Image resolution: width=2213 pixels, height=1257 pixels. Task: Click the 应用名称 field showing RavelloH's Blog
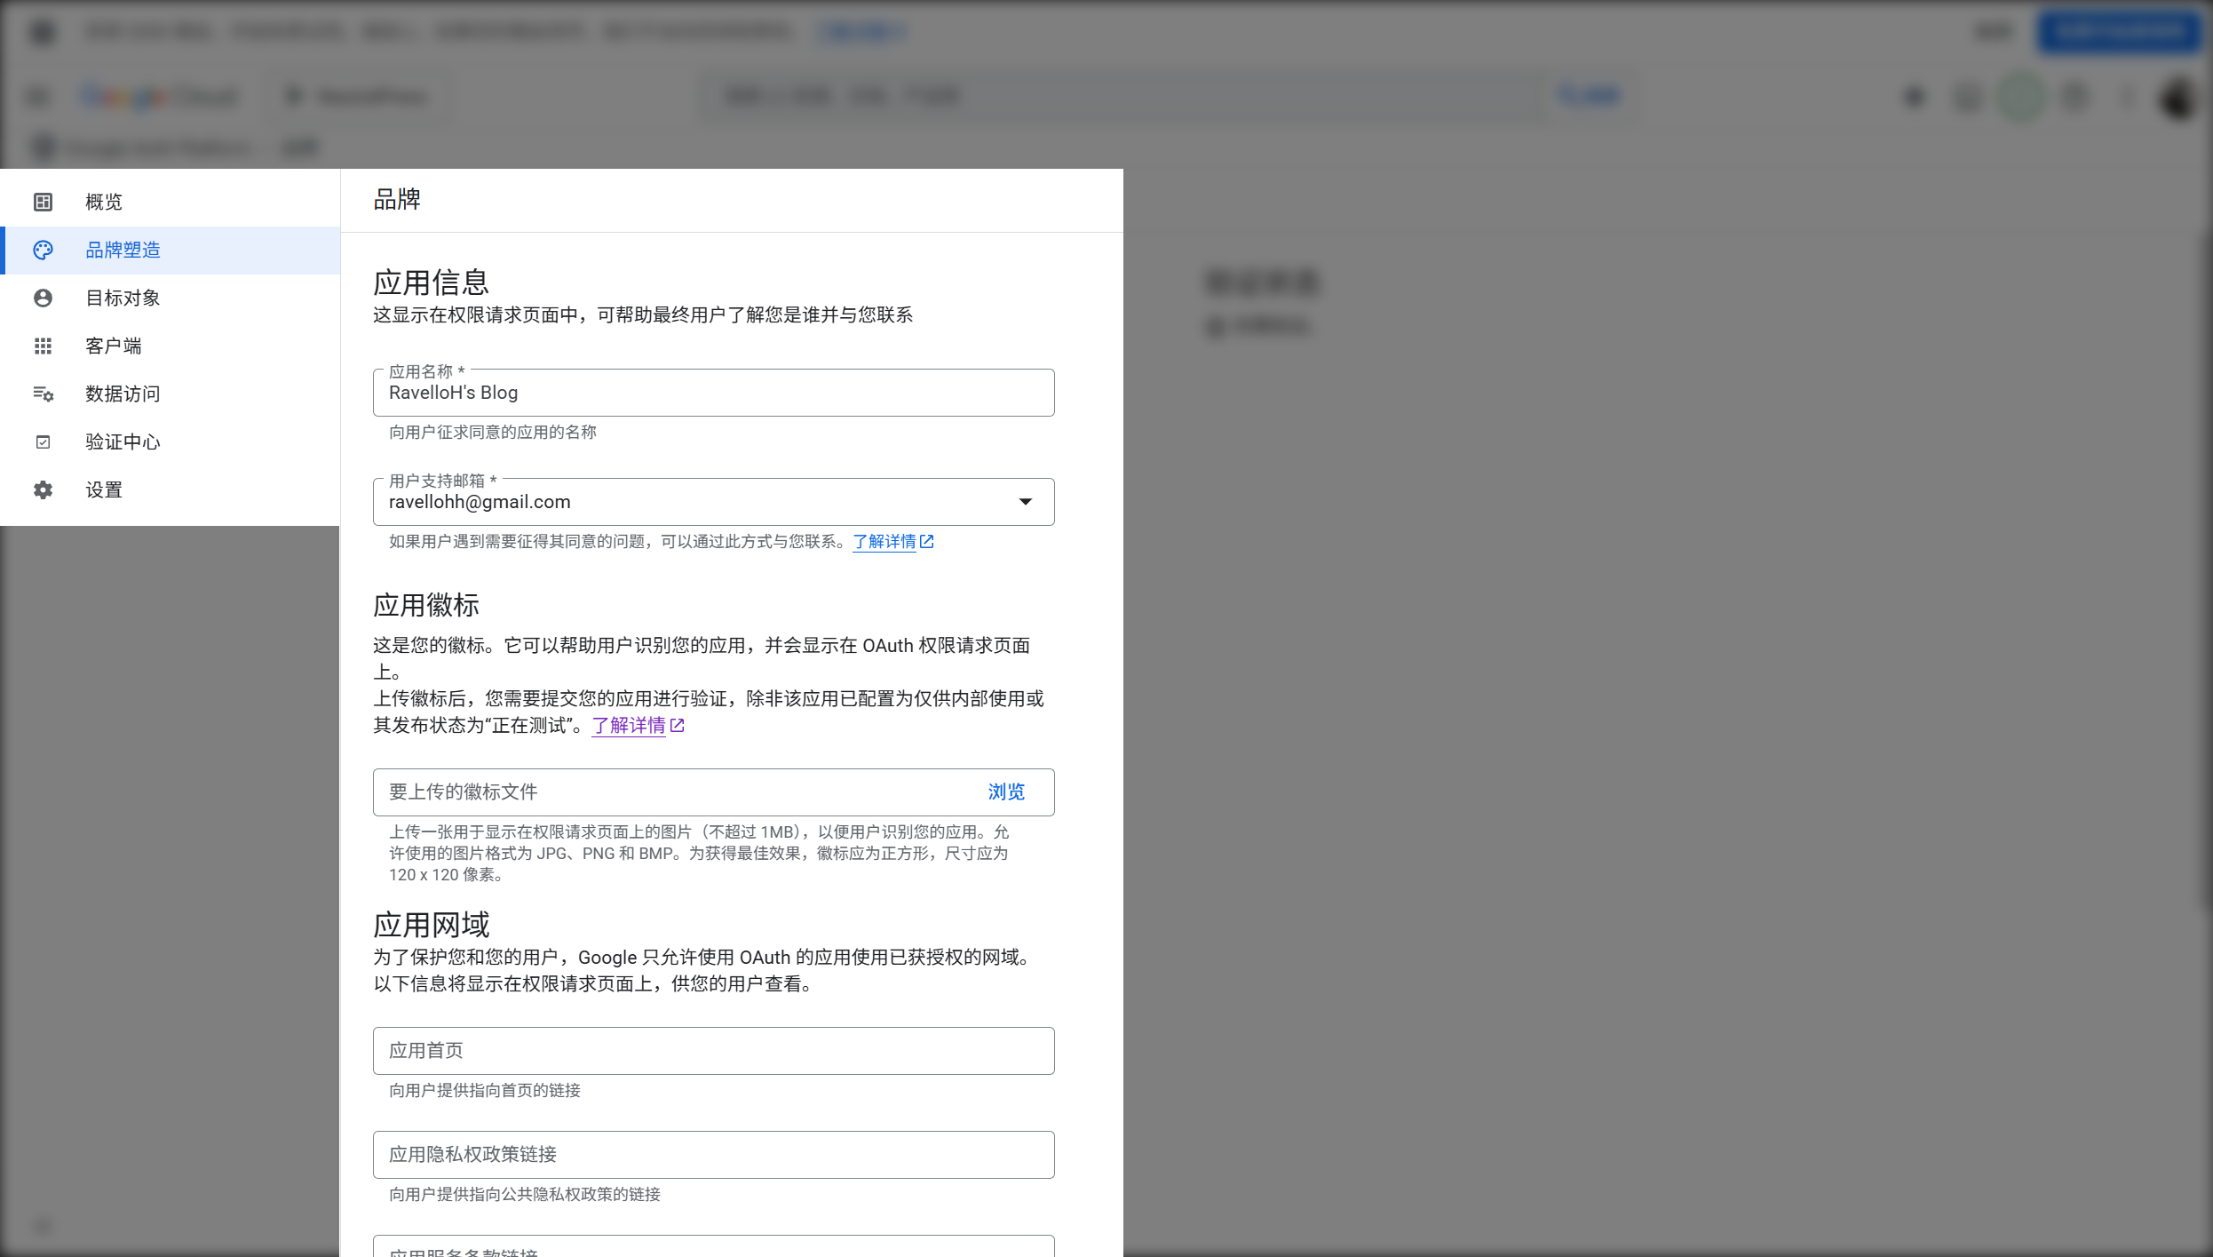(713, 393)
